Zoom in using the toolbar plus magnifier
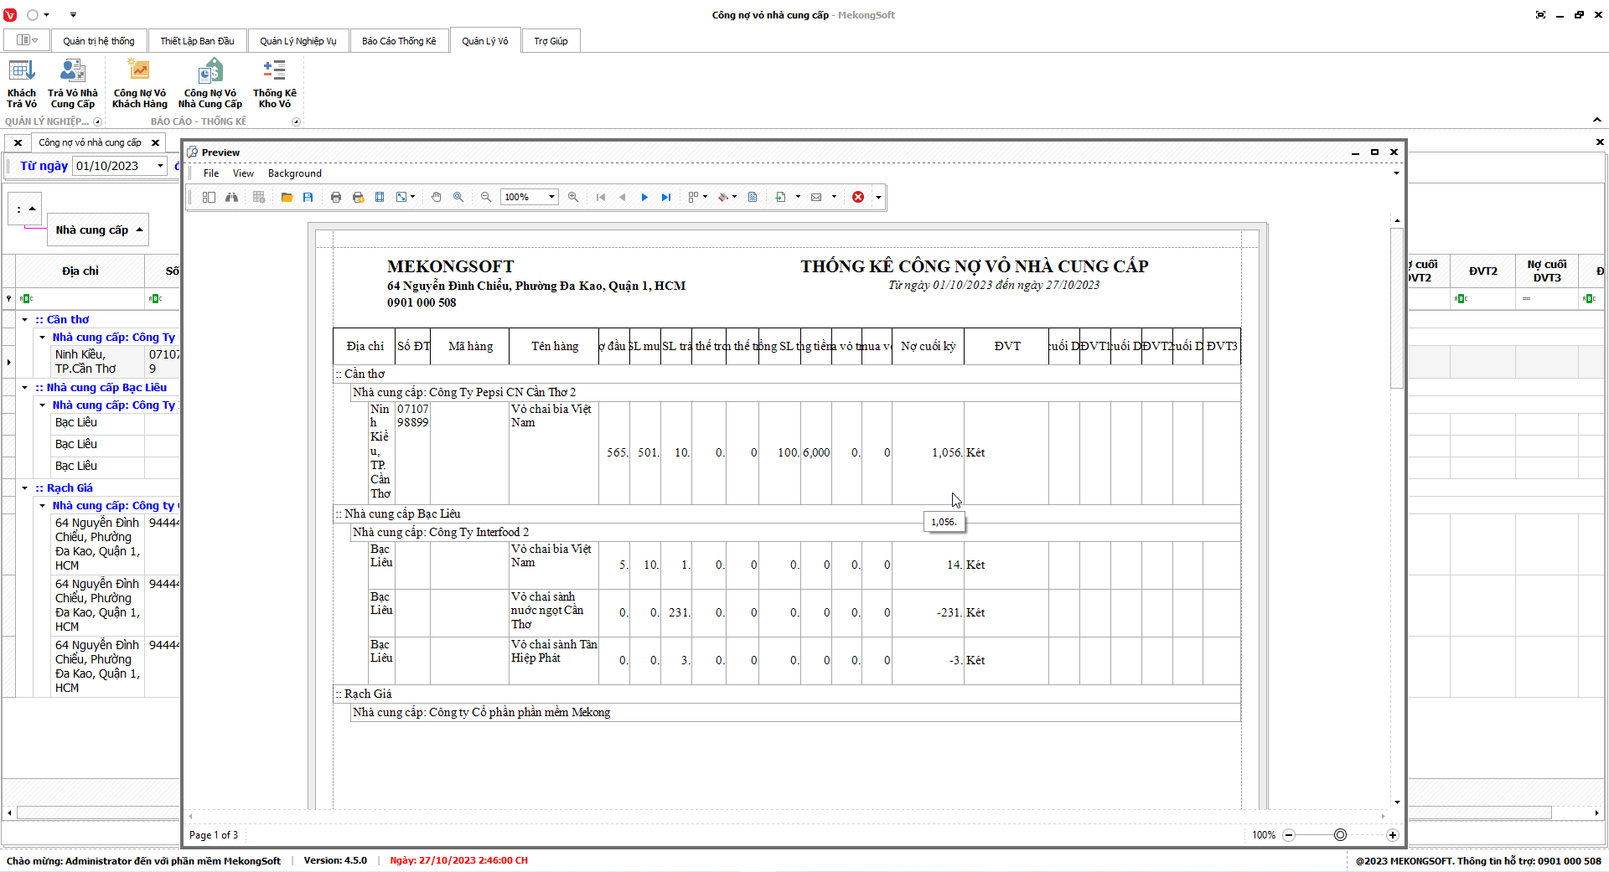 tap(573, 197)
